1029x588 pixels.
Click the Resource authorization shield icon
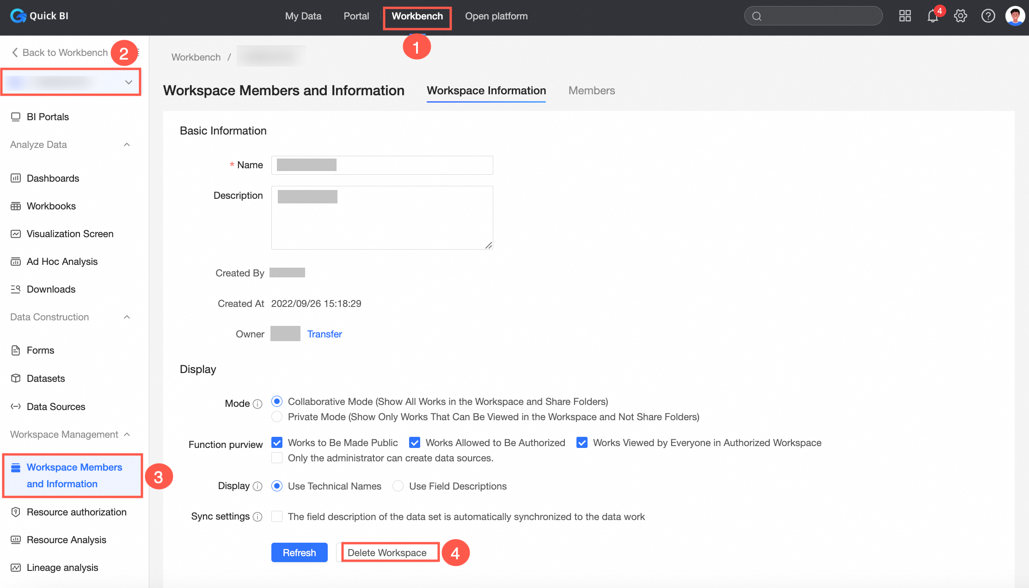coord(16,512)
